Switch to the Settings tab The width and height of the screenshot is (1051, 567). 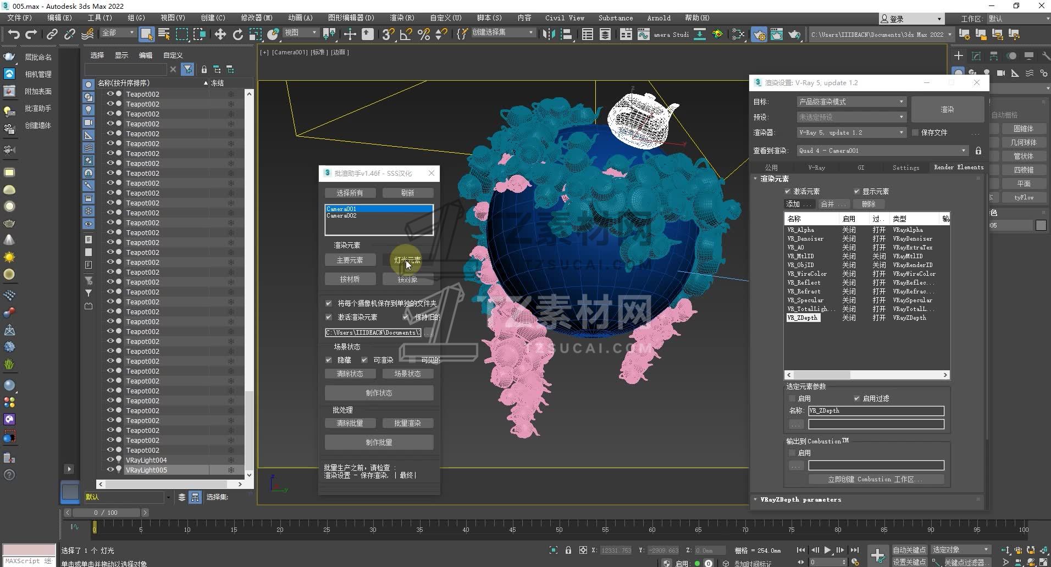tap(905, 168)
